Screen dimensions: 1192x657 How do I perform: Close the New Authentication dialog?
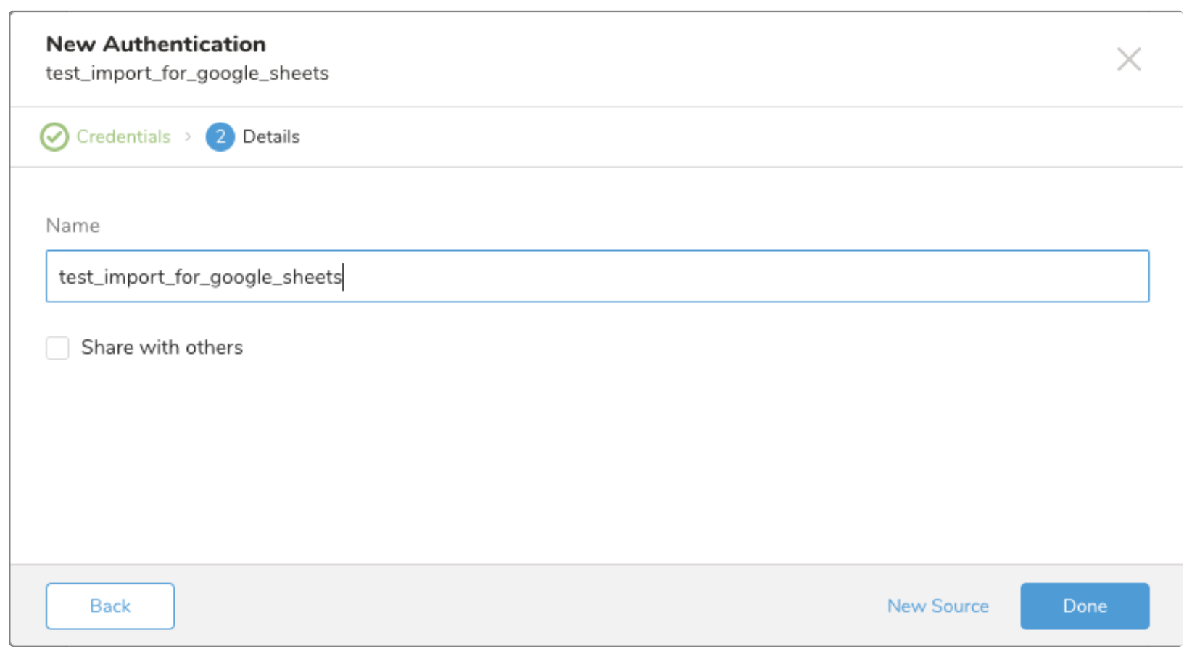1128,59
